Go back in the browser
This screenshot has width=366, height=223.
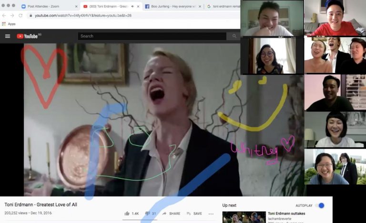4,15
